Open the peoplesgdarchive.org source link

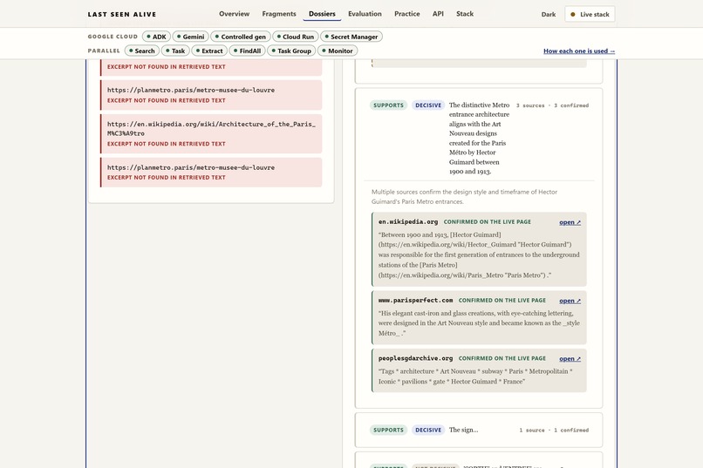point(570,359)
